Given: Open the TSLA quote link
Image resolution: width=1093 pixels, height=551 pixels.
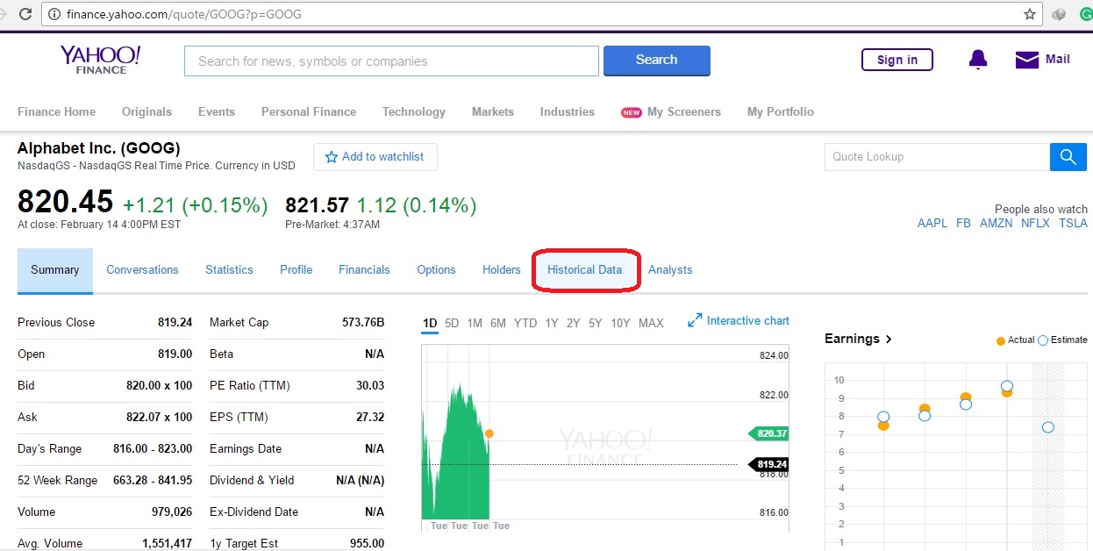Looking at the screenshot, I should click(1073, 223).
